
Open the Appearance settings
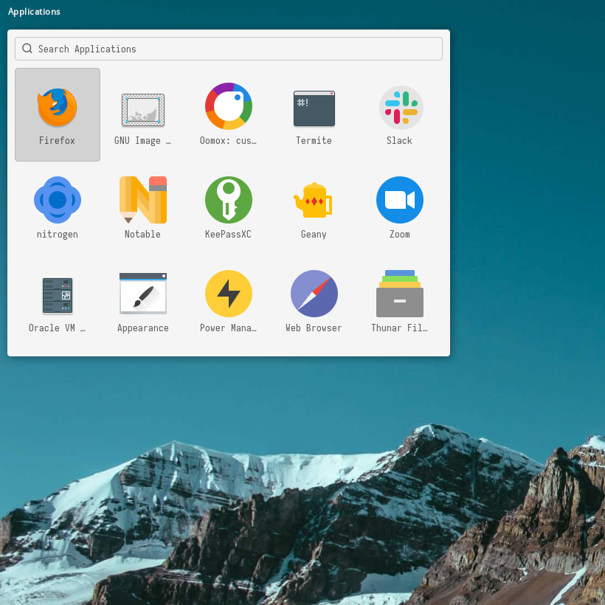[143, 294]
